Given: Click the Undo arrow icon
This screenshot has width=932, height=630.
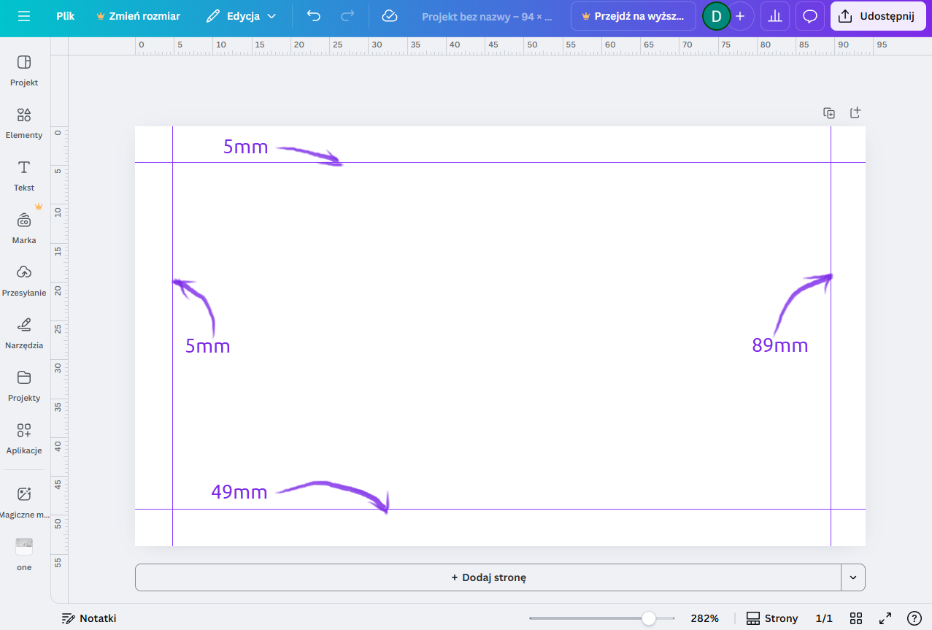Looking at the screenshot, I should pos(314,16).
